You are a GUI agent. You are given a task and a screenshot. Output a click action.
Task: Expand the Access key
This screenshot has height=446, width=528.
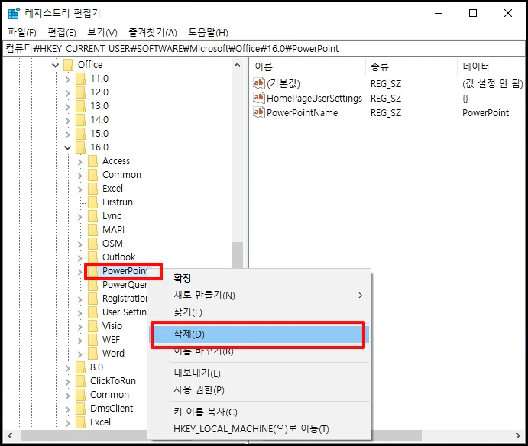coord(80,162)
